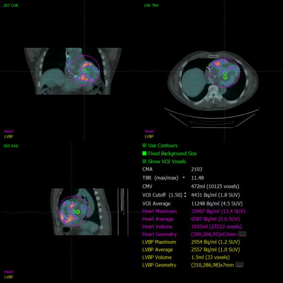The height and width of the screenshot is (283, 283).
Task: Click LVBP Maximum value 2954 Bq/ml
Action: pyautogui.click(x=216, y=242)
